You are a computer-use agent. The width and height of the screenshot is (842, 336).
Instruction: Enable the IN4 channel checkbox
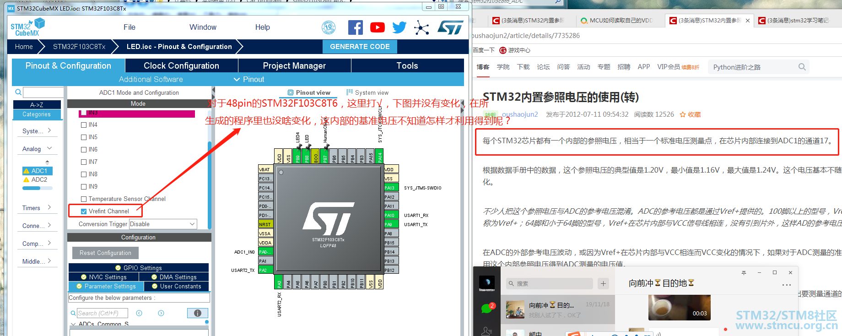click(84, 125)
